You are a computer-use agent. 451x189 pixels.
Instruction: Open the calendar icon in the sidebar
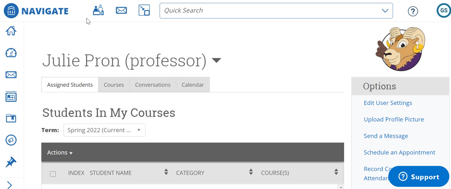(x=11, y=96)
